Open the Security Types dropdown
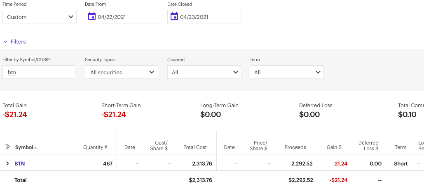This screenshot has width=424, height=193. (x=122, y=72)
